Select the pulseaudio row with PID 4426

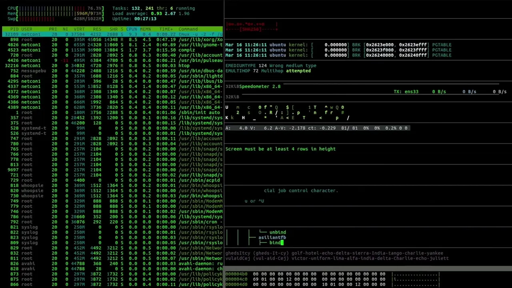112,60
